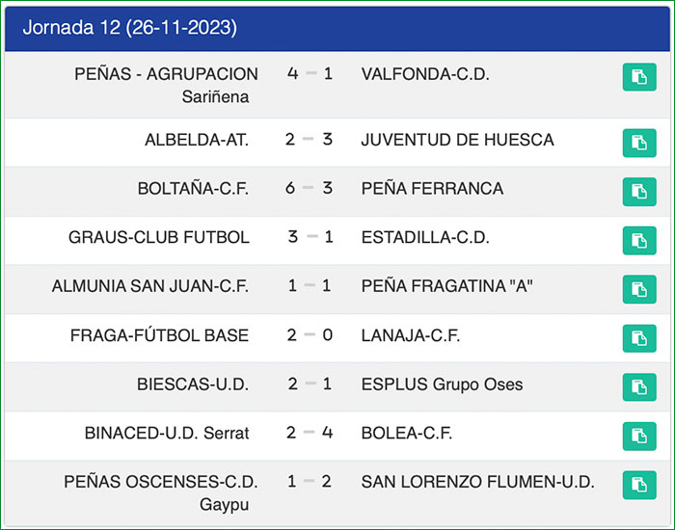675x530 pixels.
Task: Select FRAGA-FÚTBOL BASE team name
Action: [x=159, y=335]
